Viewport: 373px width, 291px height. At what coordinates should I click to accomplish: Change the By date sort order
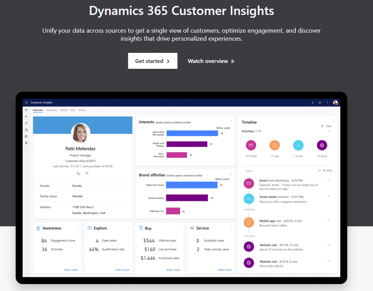[325, 170]
